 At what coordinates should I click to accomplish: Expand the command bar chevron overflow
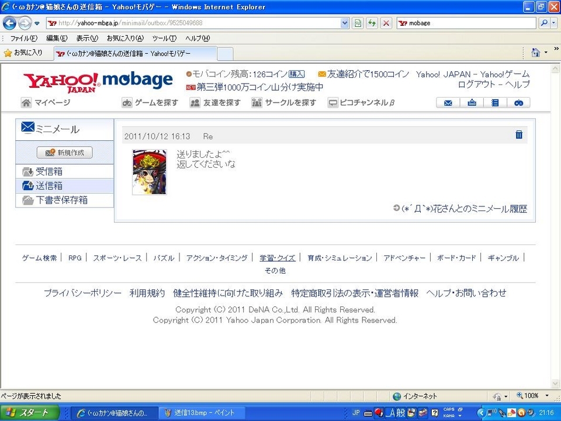[x=556, y=49]
